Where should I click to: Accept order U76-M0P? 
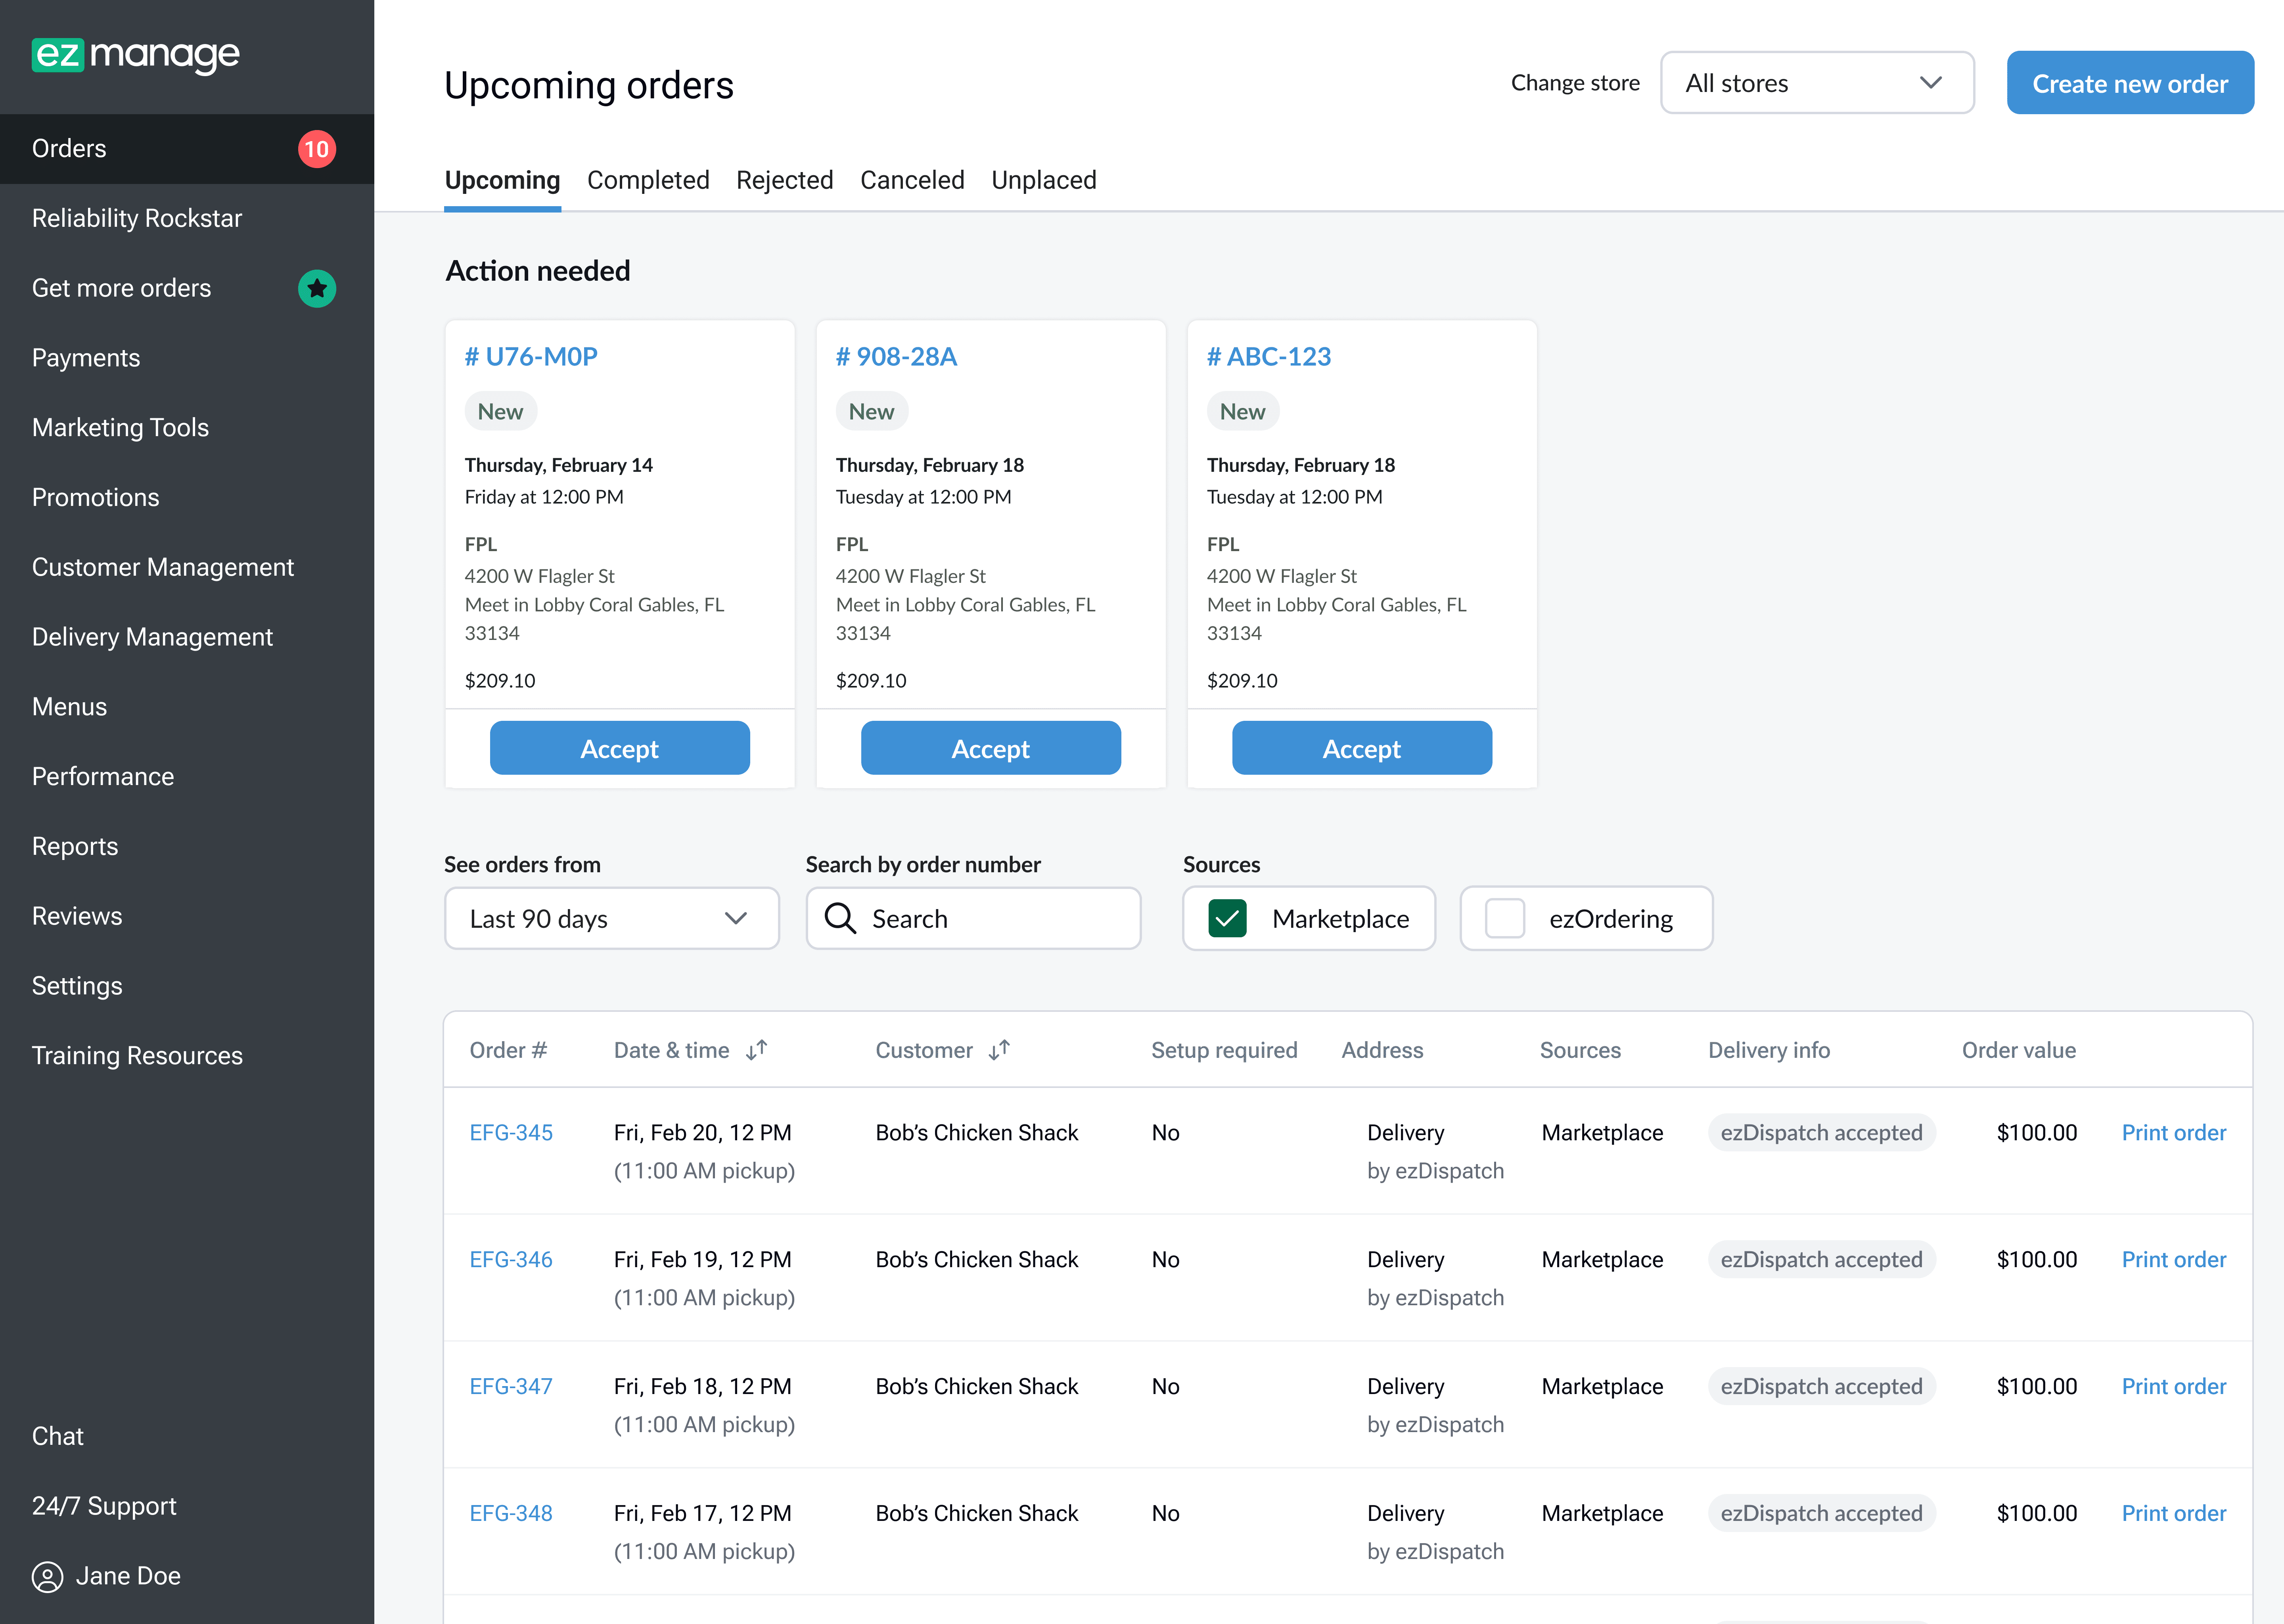(x=619, y=748)
